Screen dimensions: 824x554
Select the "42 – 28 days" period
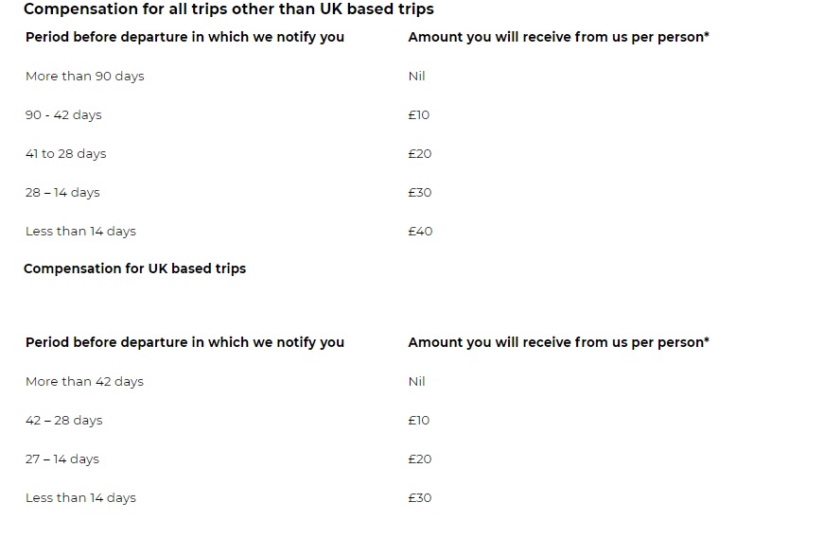tap(63, 421)
